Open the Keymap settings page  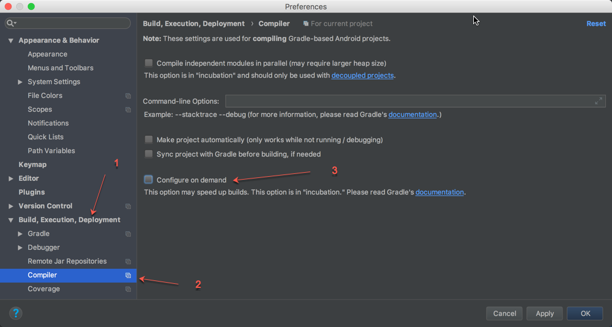point(32,165)
